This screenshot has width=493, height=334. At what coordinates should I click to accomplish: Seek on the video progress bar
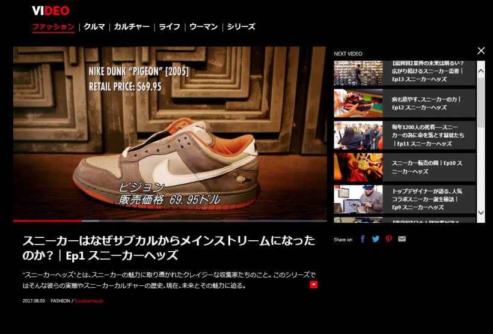click(170, 220)
